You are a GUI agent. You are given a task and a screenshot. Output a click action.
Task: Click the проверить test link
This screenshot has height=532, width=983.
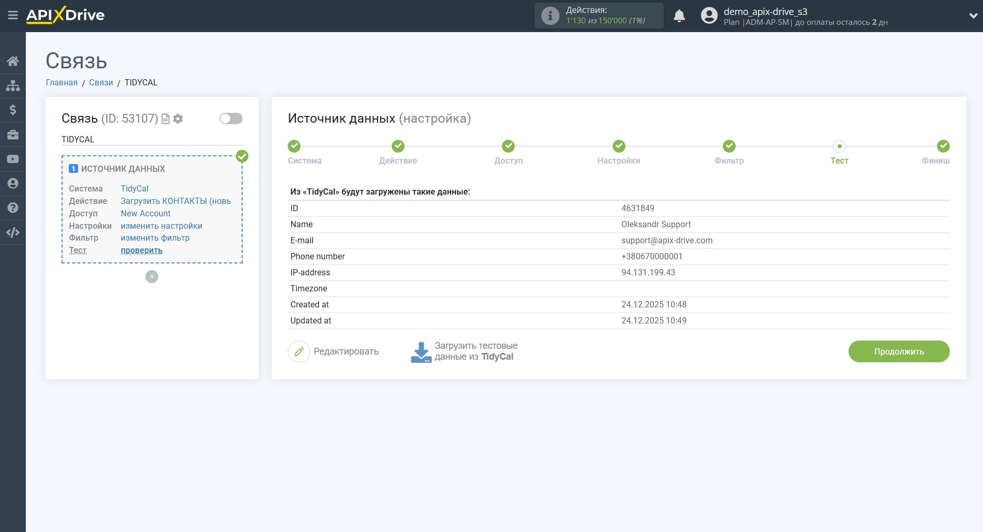coord(141,250)
